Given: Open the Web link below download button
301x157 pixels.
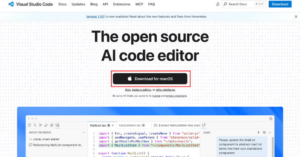Looking at the screenshot, I should [128, 90].
